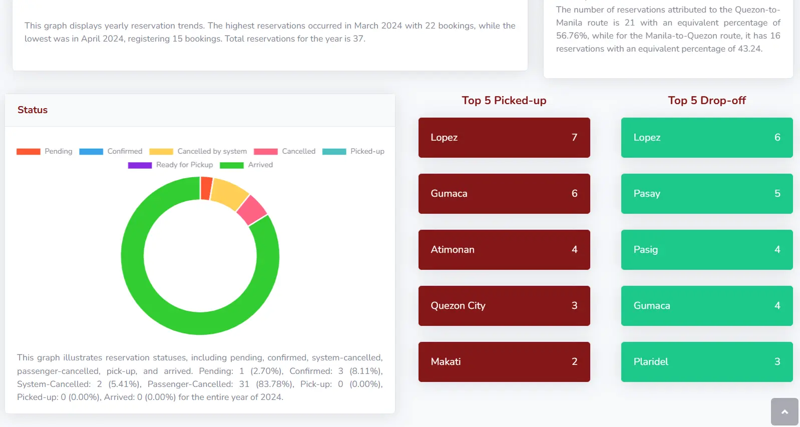Toggle the Arrived legend item
This screenshot has width=800, height=427.
click(246, 165)
